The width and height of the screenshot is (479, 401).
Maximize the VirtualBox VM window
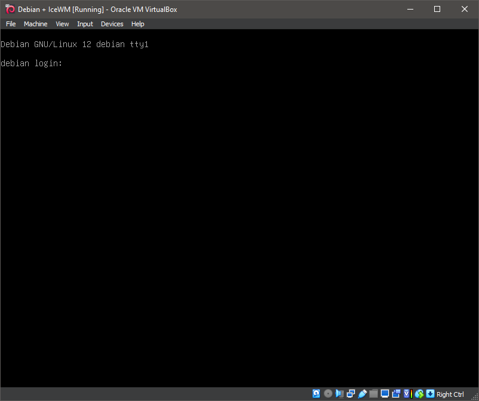coord(437,9)
